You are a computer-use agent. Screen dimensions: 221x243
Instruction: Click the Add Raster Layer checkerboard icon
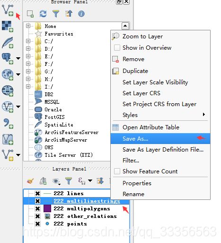pyautogui.click(x=8, y=27)
